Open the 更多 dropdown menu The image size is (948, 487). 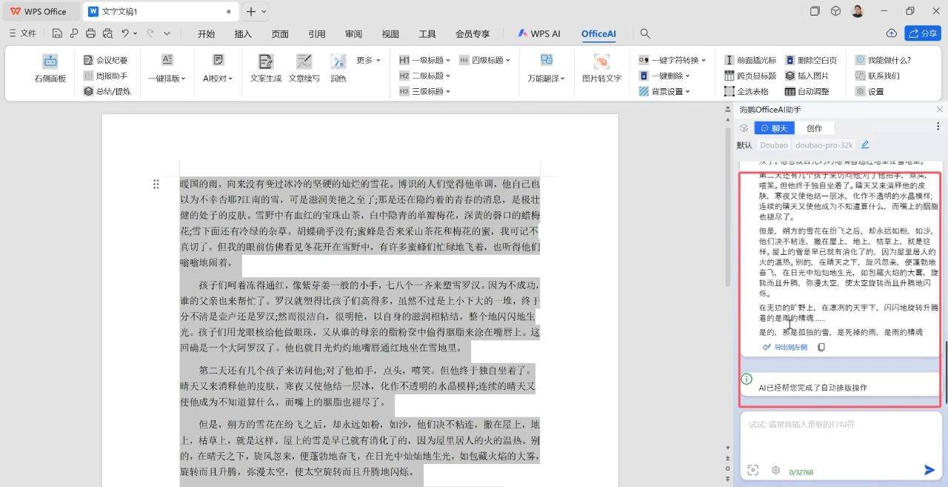coord(368,60)
